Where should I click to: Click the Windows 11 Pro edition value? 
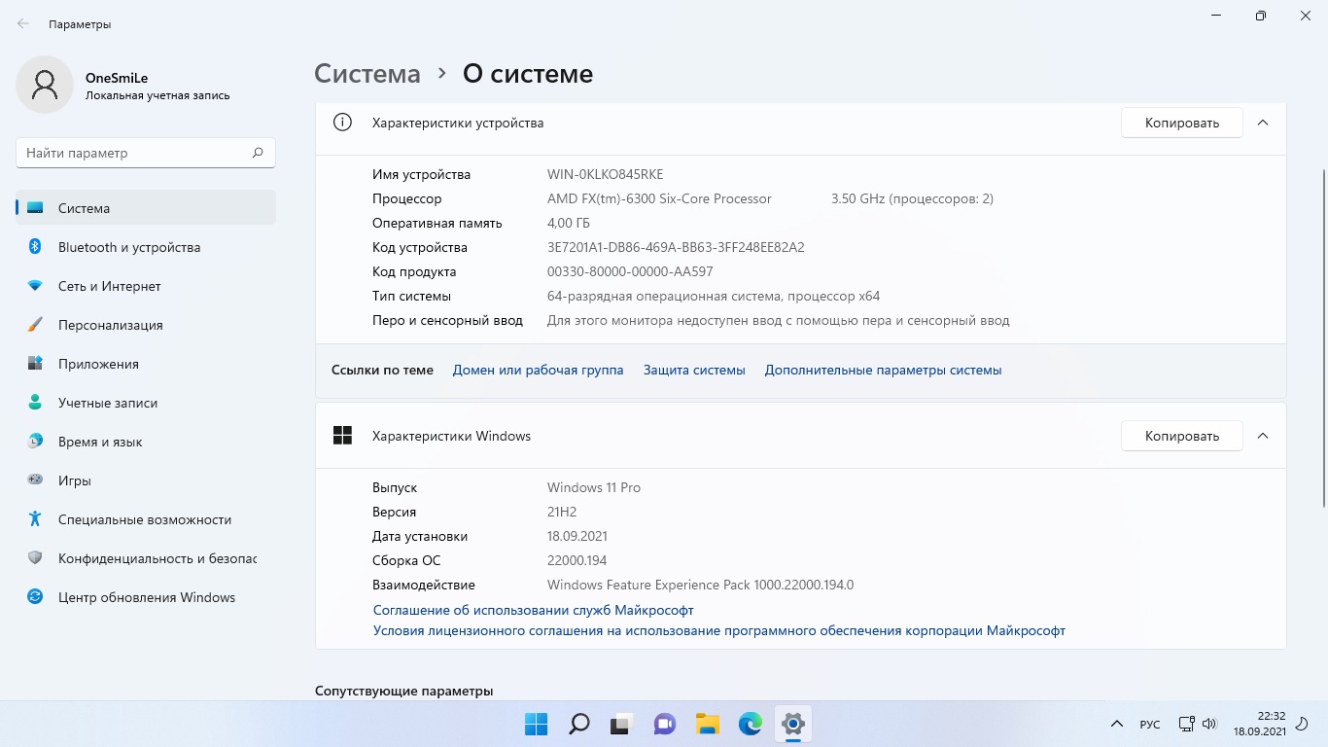(594, 487)
